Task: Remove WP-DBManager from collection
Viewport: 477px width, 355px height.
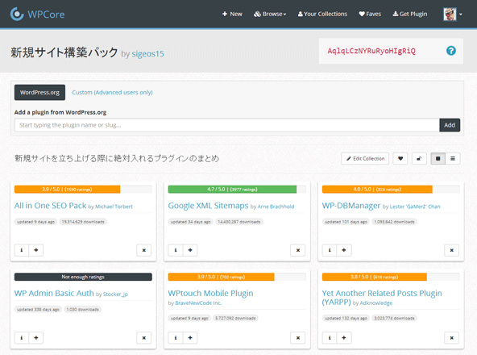Action: (452, 250)
